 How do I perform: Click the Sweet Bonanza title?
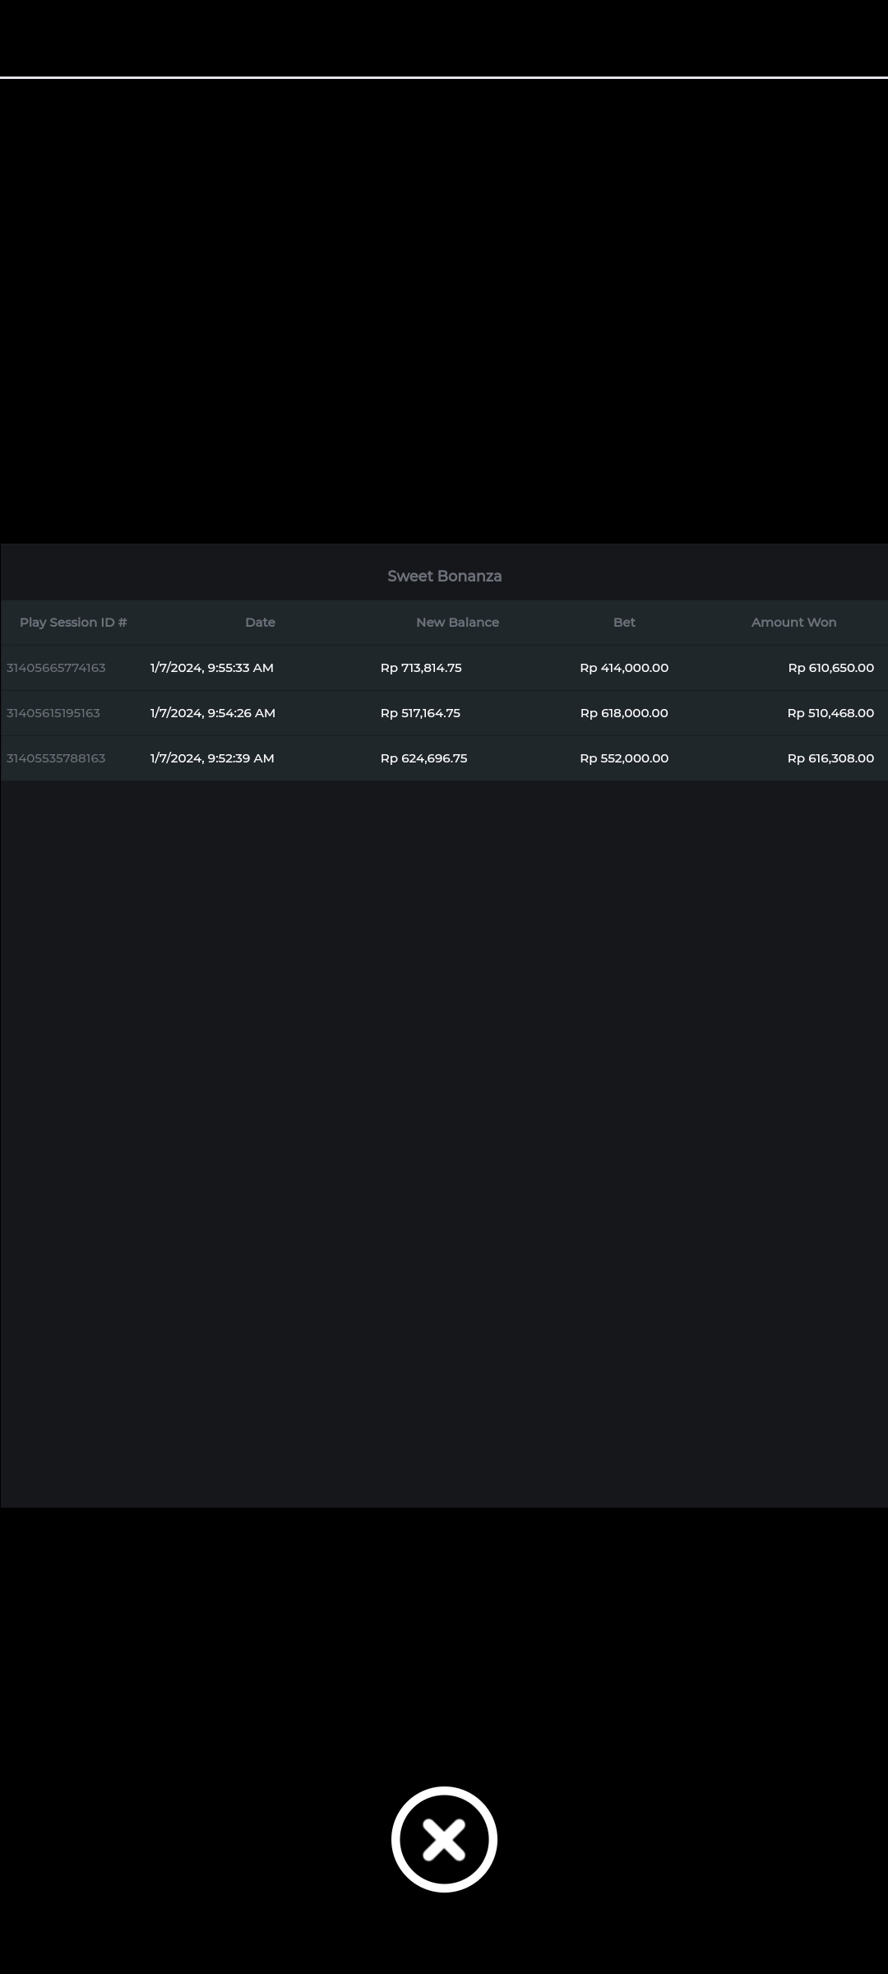pyautogui.click(x=444, y=577)
